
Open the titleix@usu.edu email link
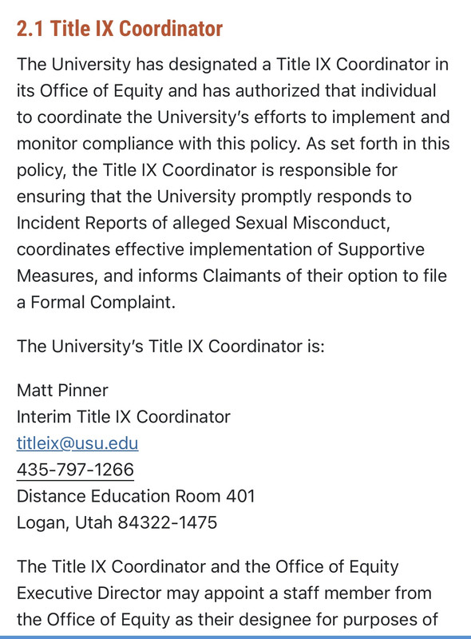tap(77, 443)
